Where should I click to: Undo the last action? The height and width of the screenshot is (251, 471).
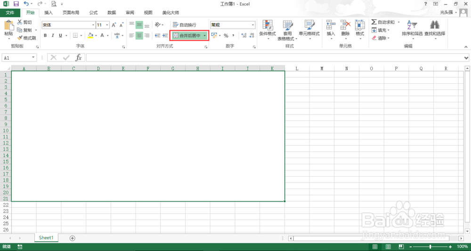click(26, 4)
